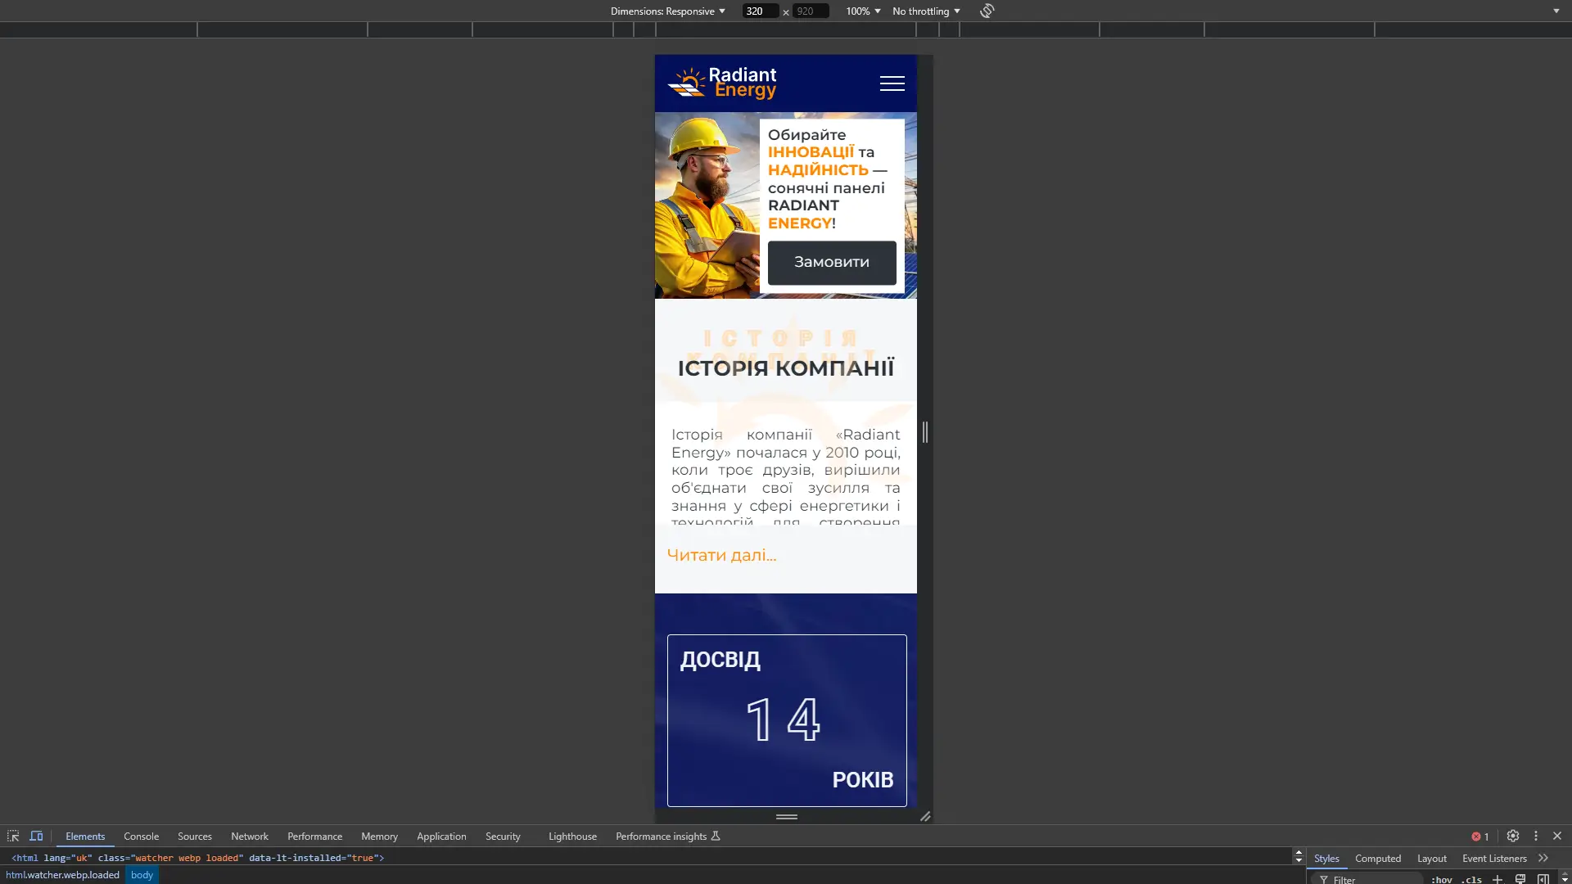Toggle the :hov element state panel
Screen dimensions: 1572x884
[1442, 880]
